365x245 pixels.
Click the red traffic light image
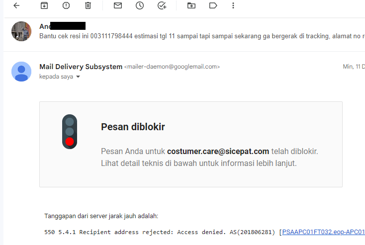tap(70, 132)
